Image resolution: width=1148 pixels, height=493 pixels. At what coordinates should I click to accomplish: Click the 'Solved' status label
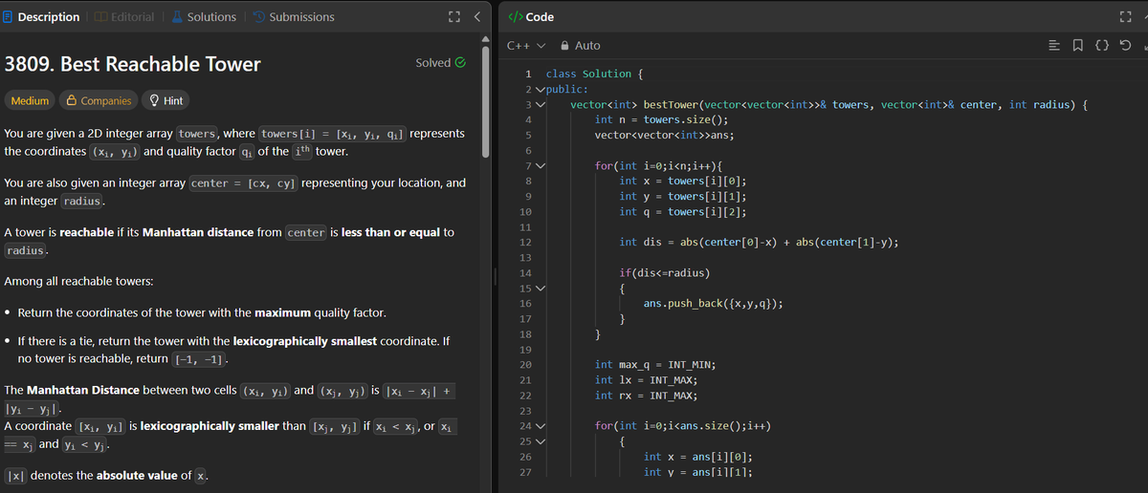[432, 63]
